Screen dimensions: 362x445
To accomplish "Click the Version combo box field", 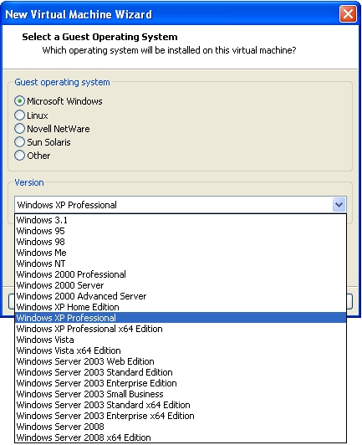I will 181,205.
